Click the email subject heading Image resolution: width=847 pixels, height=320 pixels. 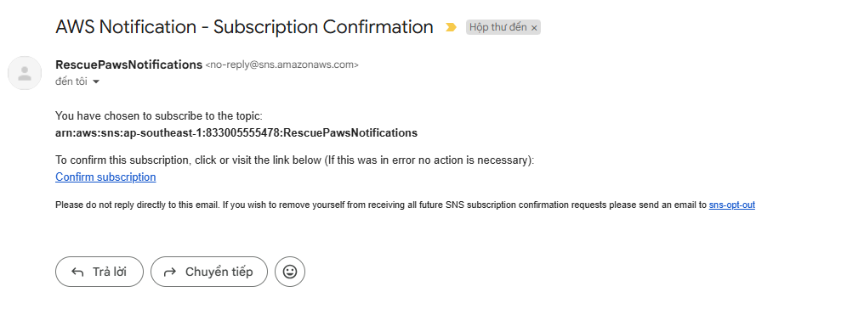click(x=244, y=27)
